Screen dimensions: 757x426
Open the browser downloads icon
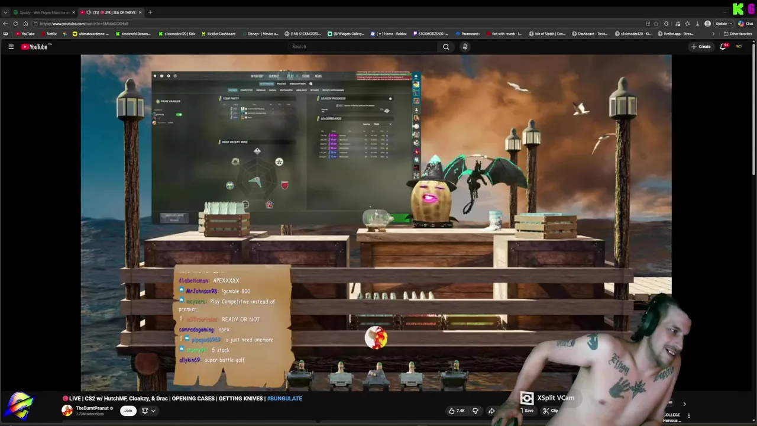pos(698,24)
